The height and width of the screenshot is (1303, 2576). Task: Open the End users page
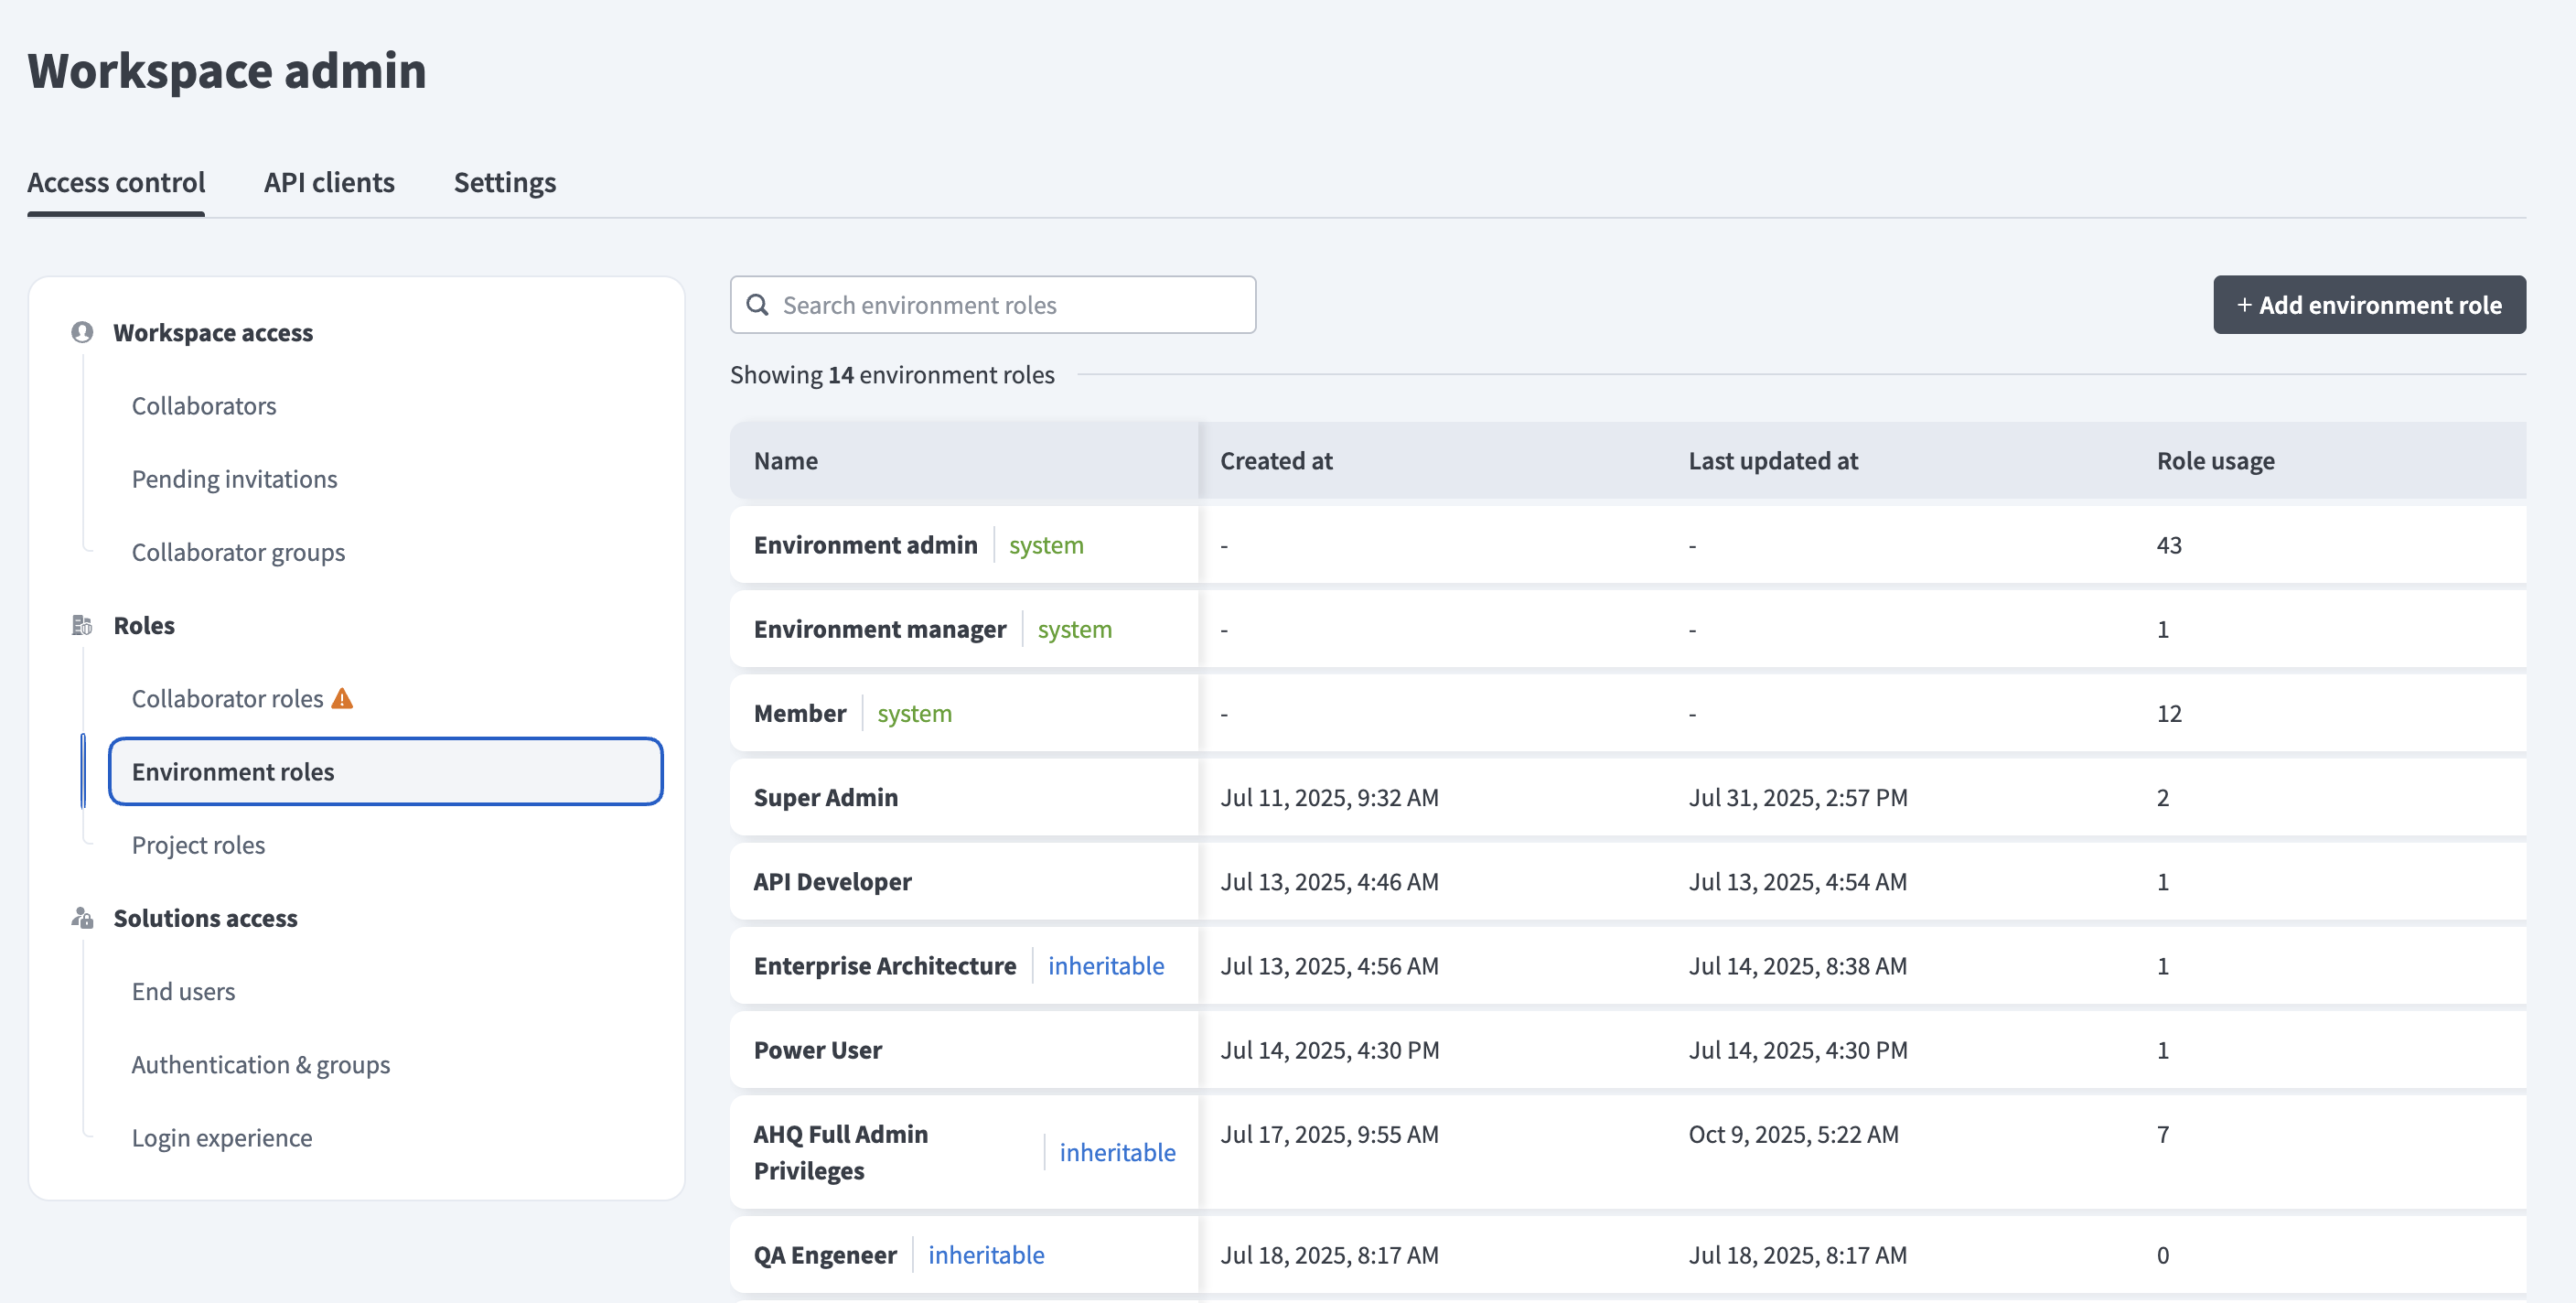click(183, 990)
